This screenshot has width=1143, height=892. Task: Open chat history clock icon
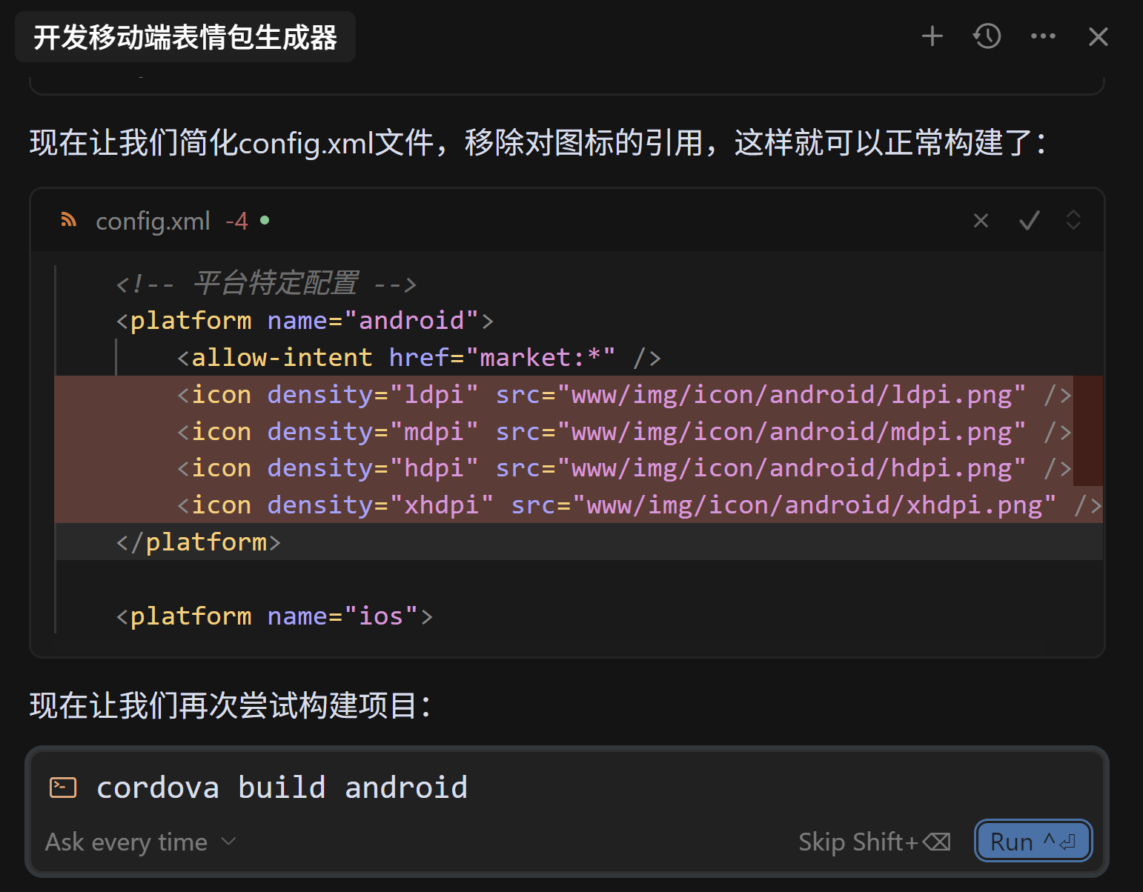click(x=987, y=36)
